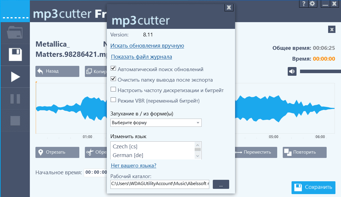Click the Переместить move button

click(x=256, y=152)
